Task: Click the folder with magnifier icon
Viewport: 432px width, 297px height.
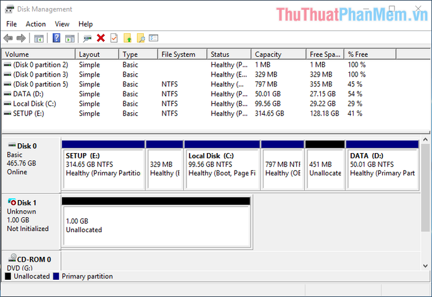Action: click(x=141, y=38)
